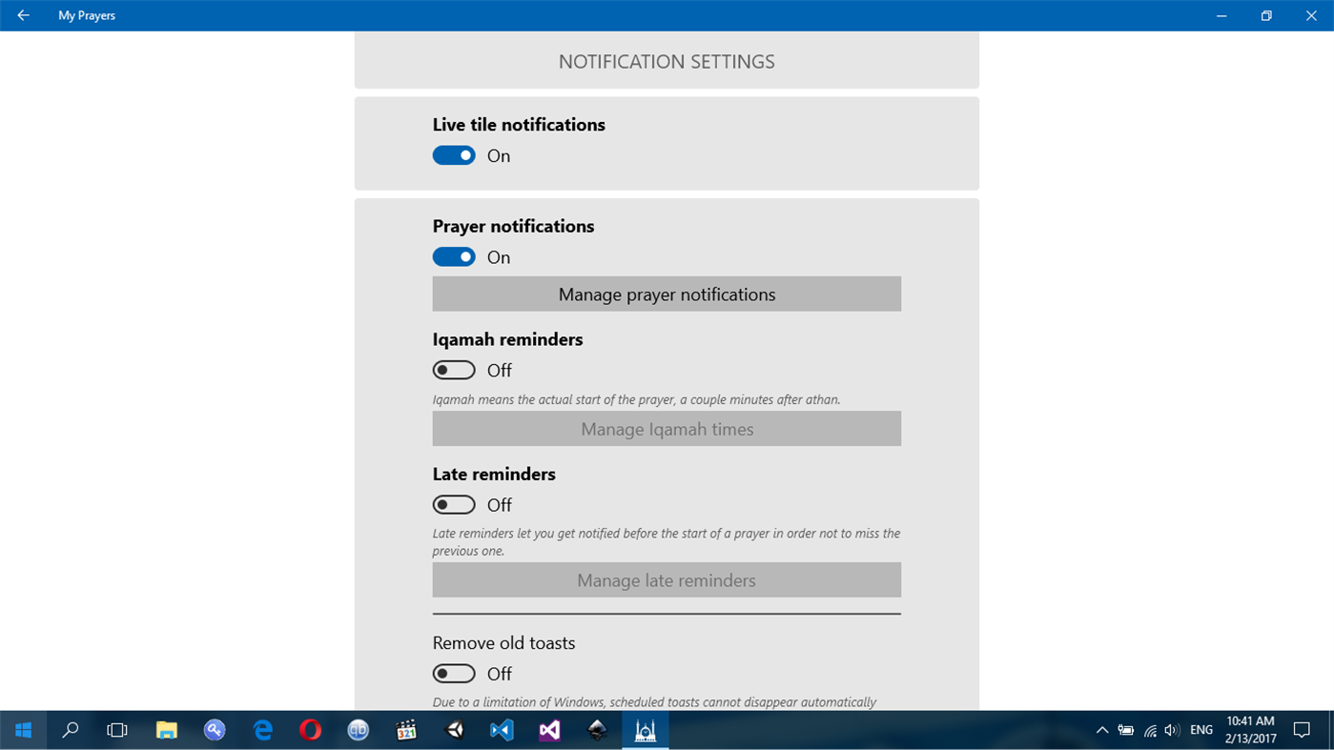Click the Manage late reminders button
Screen dimensions: 1334x750
667,580
